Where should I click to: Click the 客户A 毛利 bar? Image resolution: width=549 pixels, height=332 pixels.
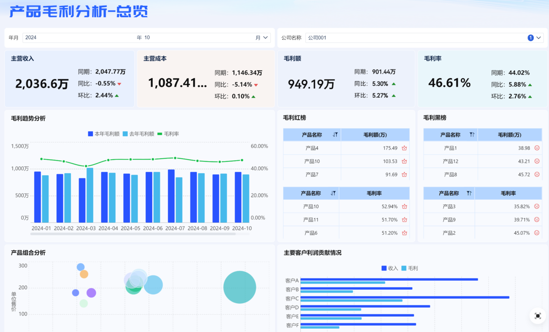[x=343, y=283]
